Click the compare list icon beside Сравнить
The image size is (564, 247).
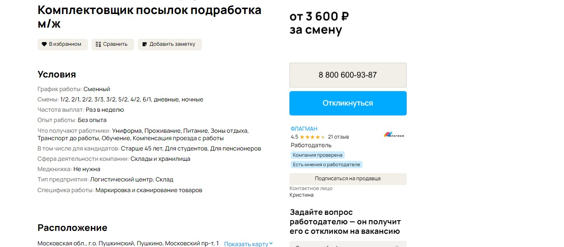98,44
